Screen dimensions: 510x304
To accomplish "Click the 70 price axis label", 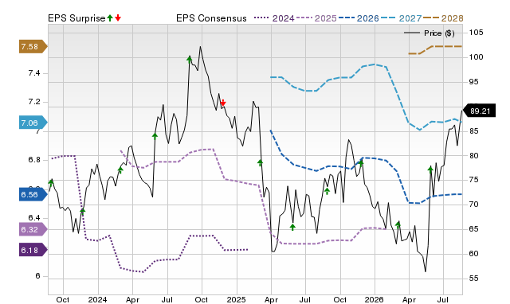I will [x=474, y=205].
